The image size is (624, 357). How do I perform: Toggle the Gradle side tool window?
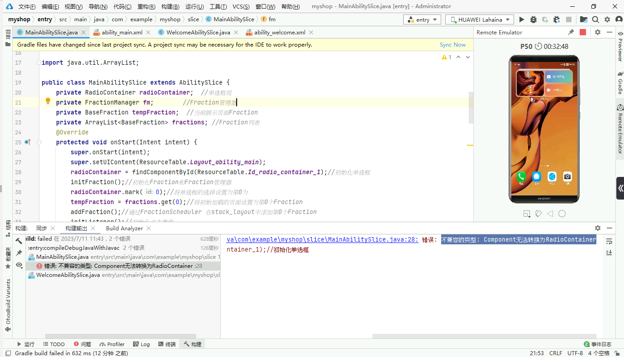[620, 83]
